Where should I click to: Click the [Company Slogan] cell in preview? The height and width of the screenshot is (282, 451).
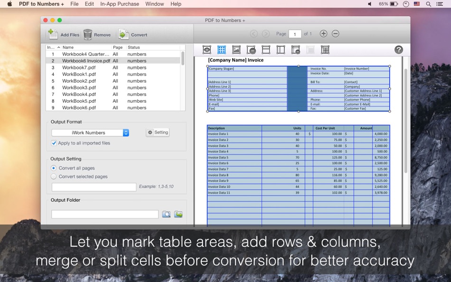(x=247, y=68)
